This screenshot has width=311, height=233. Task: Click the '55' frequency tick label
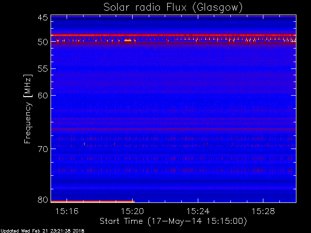[43, 69]
